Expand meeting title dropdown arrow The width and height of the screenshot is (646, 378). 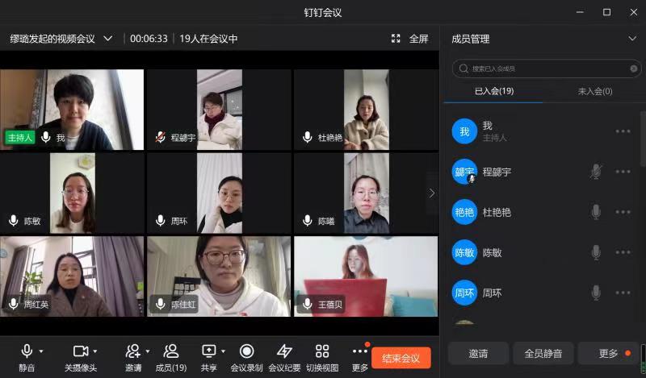pyautogui.click(x=108, y=38)
